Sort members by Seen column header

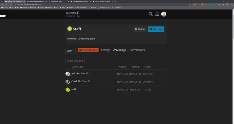point(148,67)
